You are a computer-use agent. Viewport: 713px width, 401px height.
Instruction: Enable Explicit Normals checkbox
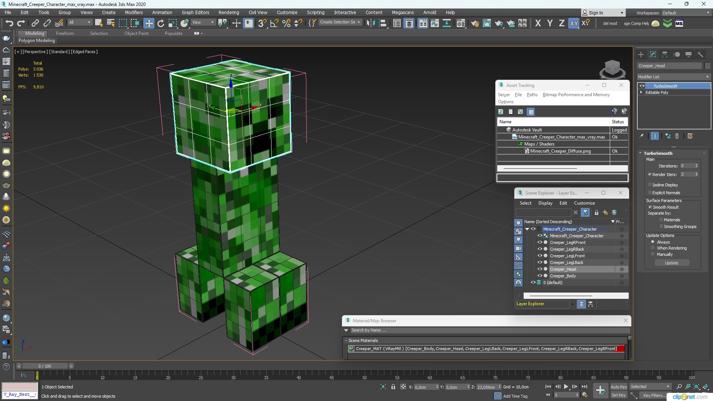point(650,192)
